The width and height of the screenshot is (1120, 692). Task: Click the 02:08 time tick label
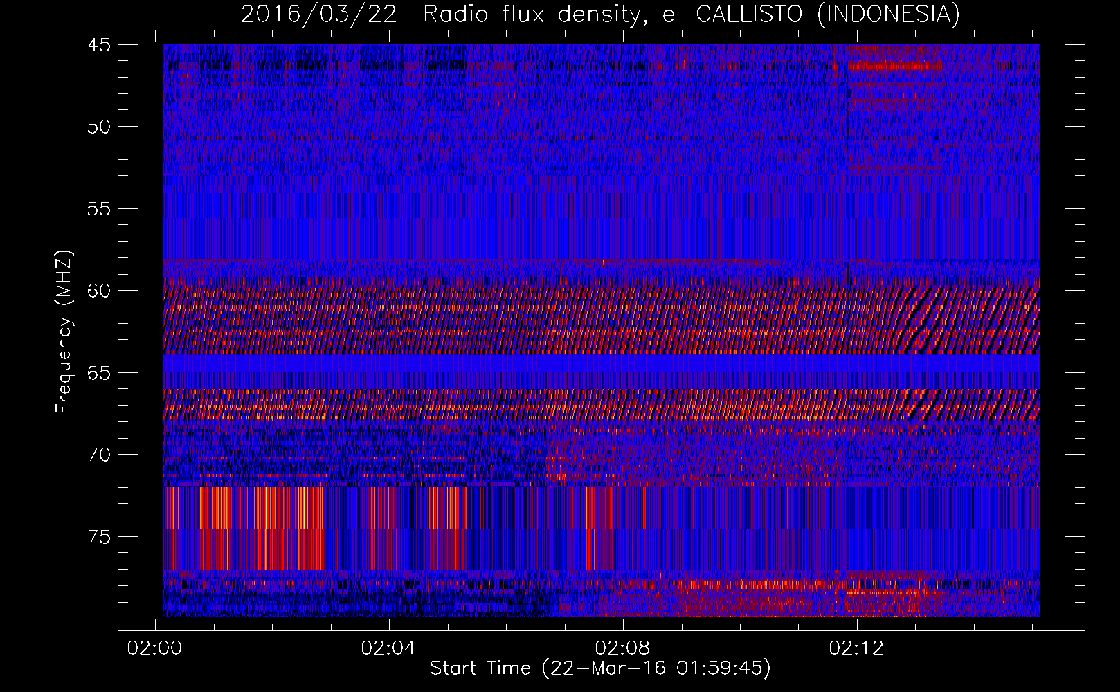coord(622,648)
